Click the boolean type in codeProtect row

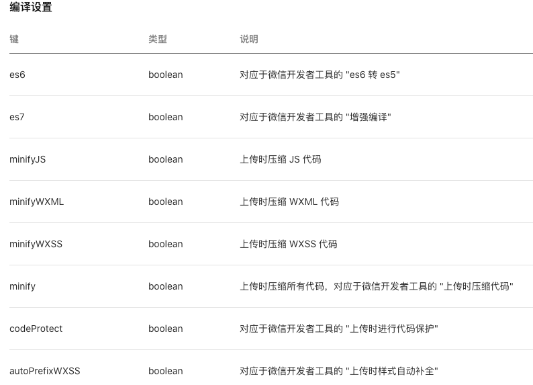166,329
